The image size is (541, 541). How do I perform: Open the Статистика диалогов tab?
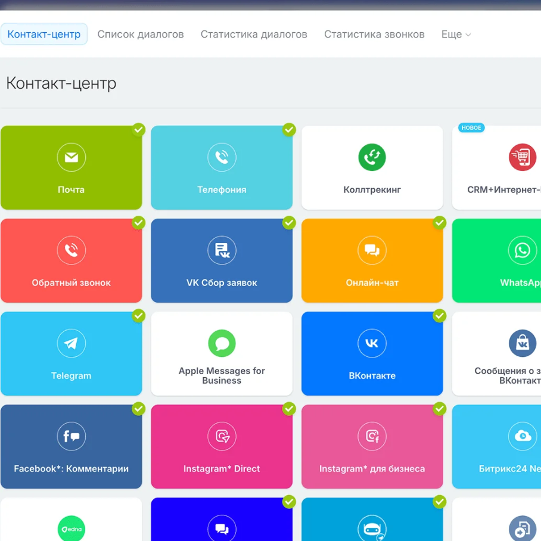tap(254, 35)
